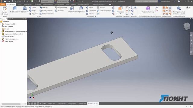
Task: Expand the Зеркальное отражение1 node
Action: [1, 39]
